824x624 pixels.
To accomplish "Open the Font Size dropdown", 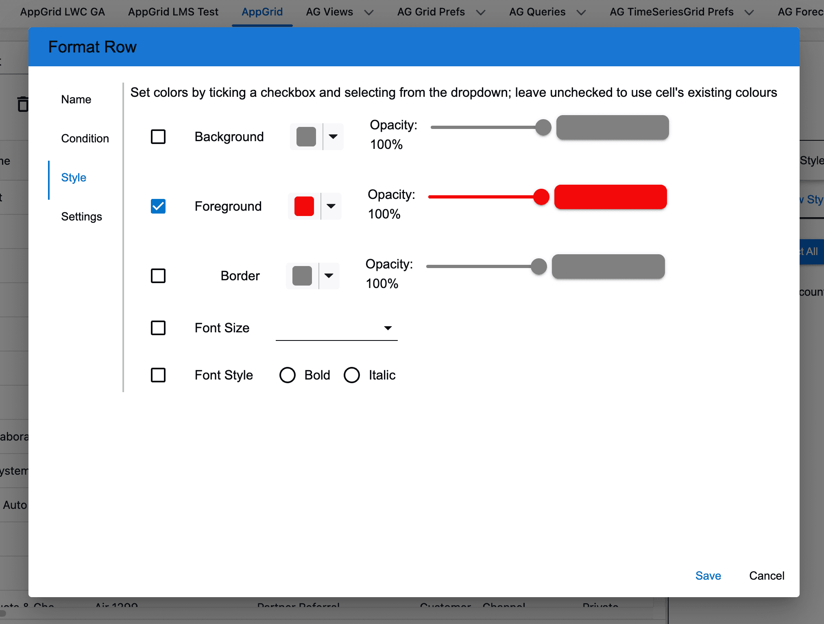I will pos(336,328).
